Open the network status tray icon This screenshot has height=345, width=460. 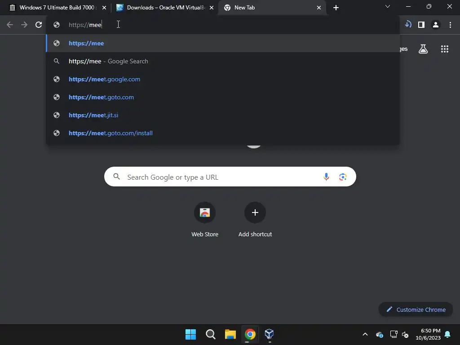[x=394, y=334]
